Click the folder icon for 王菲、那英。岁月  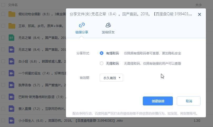(12, 26)
